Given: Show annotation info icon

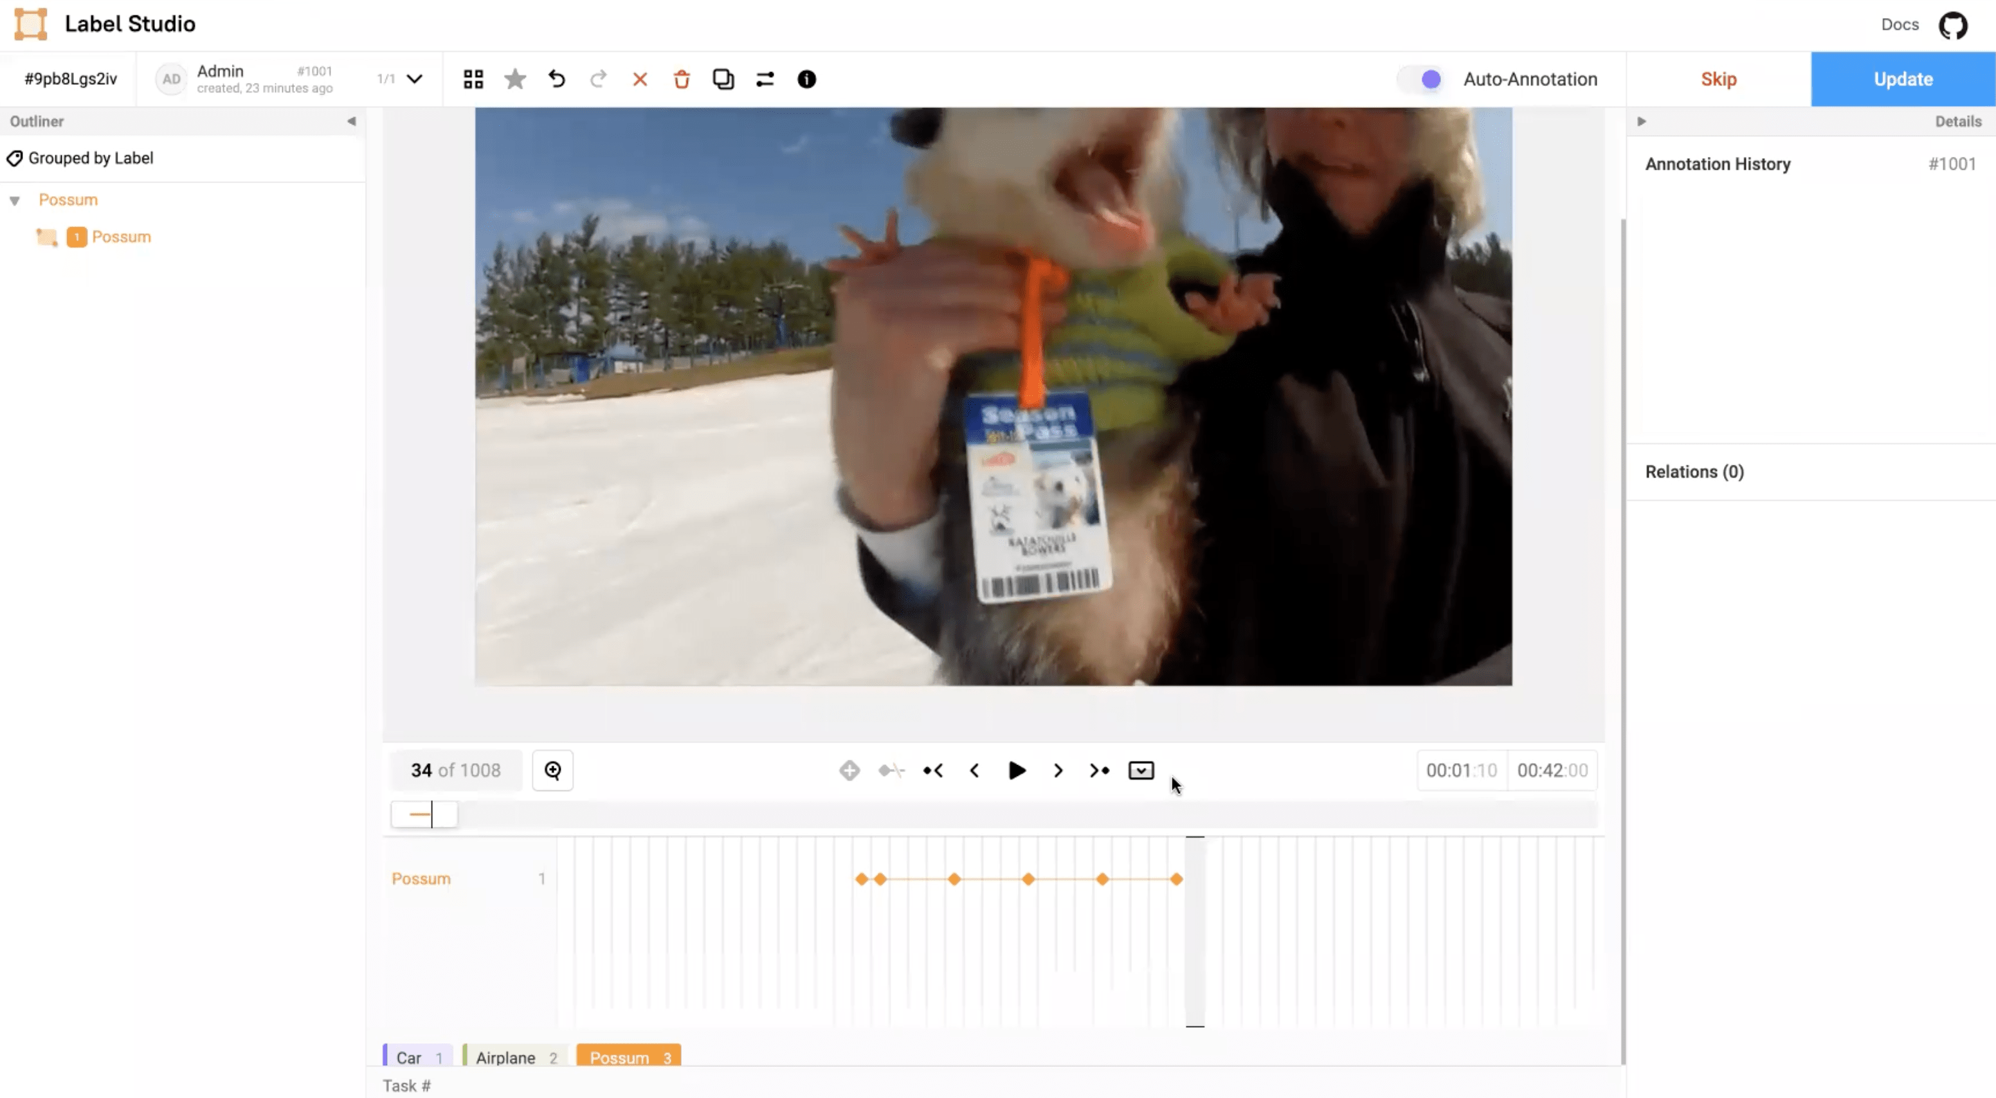Looking at the screenshot, I should point(806,79).
